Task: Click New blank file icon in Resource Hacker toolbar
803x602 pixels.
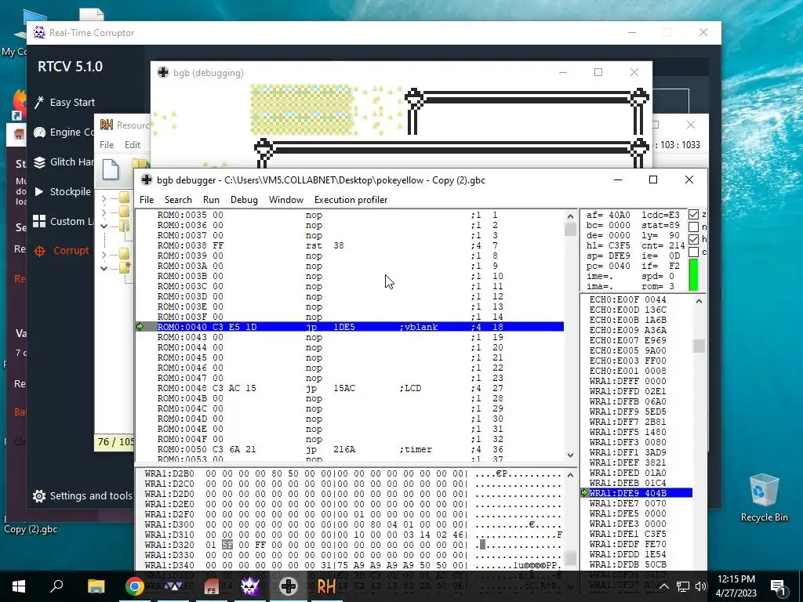Action: point(111,169)
